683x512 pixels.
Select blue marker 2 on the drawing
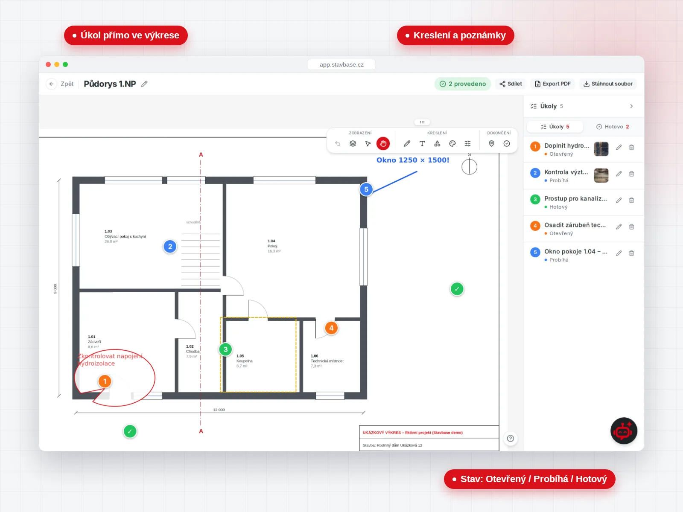tap(170, 246)
